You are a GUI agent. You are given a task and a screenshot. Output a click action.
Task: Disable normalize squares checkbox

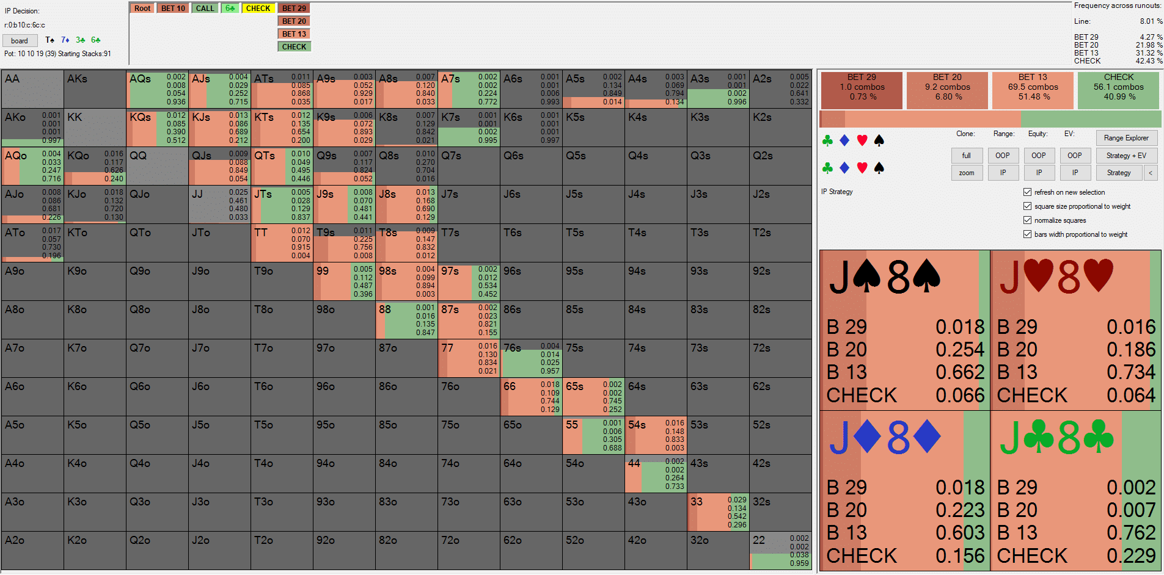(1027, 220)
